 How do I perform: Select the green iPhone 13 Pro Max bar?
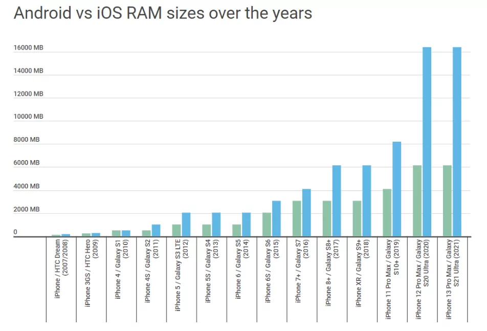447,201
